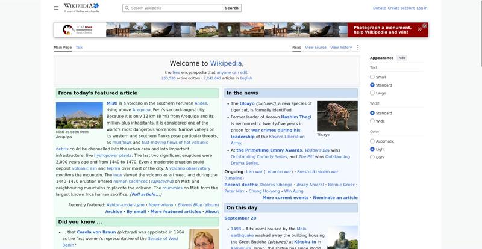Click More current events link
The width and height of the screenshot is (482, 249).
pyautogui.click(x=285, y=198)
